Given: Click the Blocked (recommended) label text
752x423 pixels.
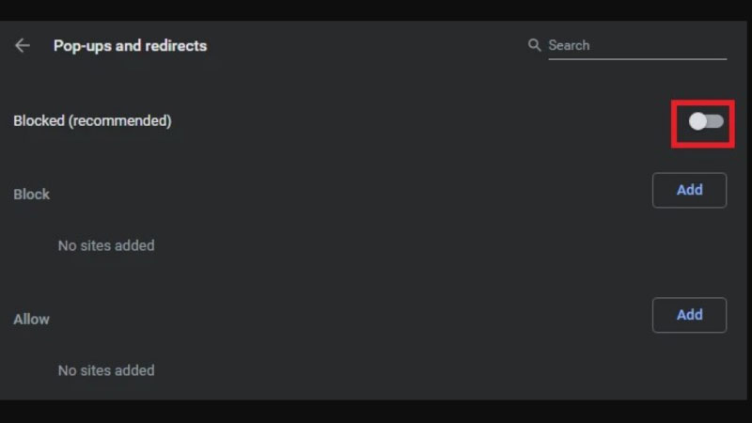Looking at the screenshot, I should [92, 120].
